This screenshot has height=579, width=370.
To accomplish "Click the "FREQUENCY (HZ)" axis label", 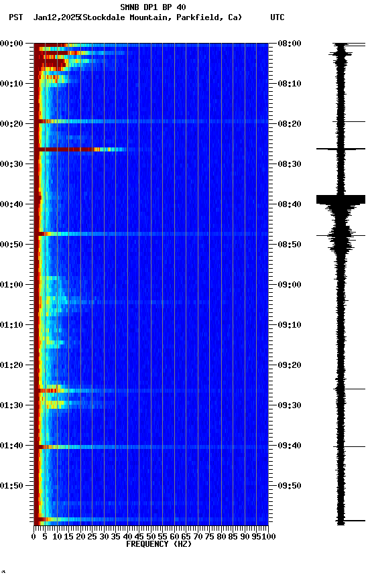I will (x=159, y=544).
